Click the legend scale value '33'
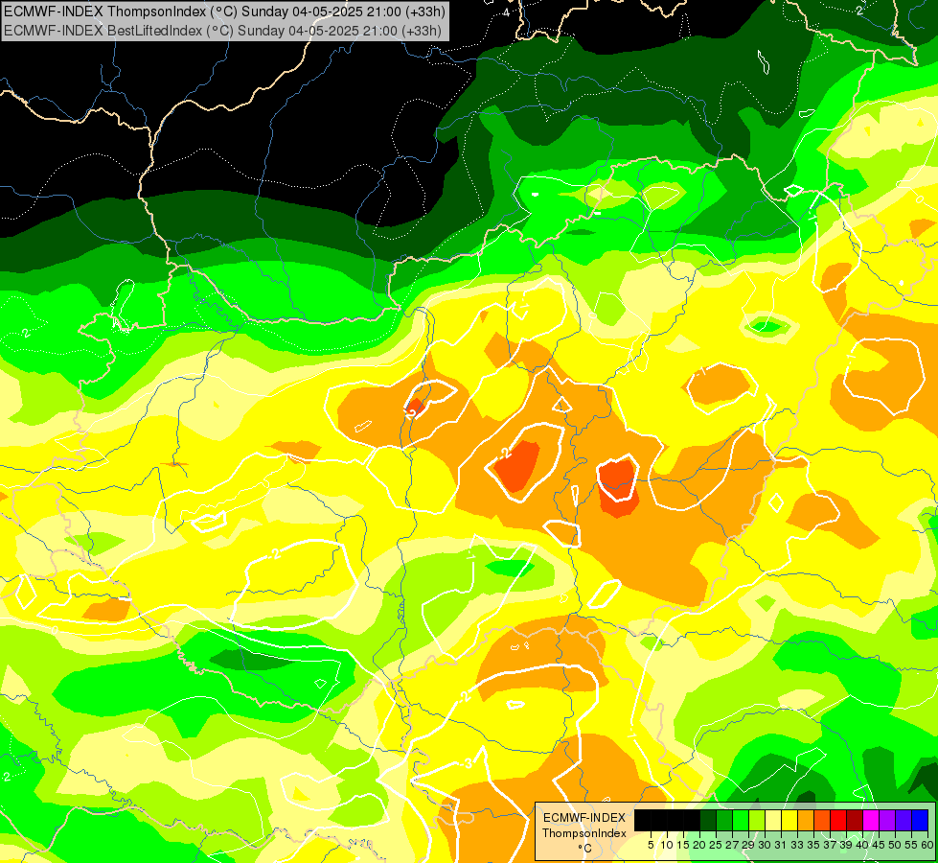This screenshot has height=863, width=938. pyautogui.click(x=797, y=845)
